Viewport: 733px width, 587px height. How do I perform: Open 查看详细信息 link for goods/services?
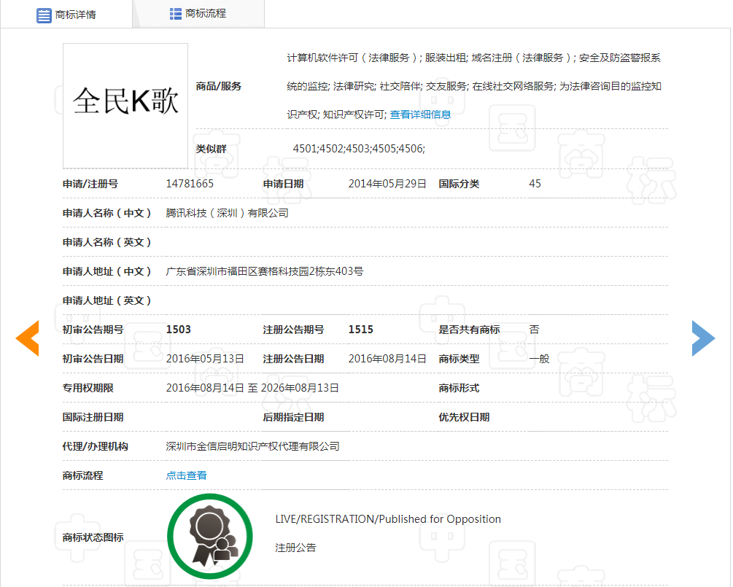tap(420, 114)
